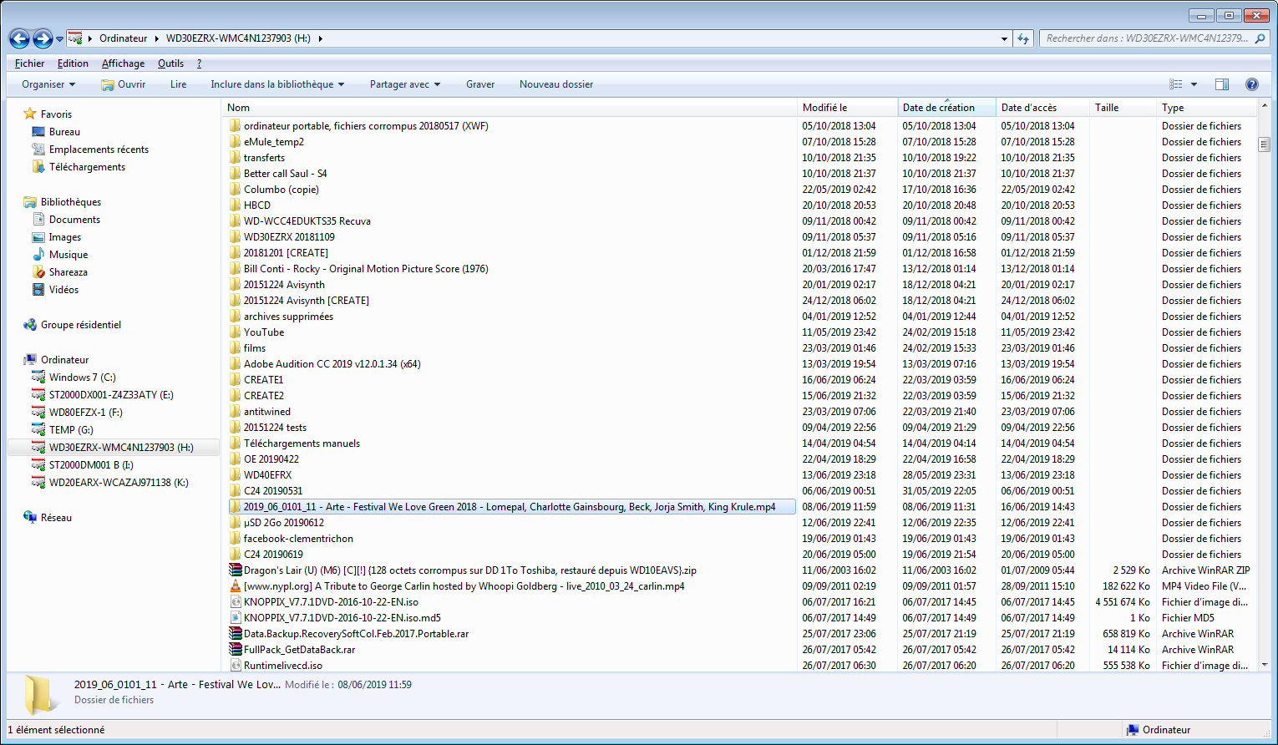The image size is (1278, 745).
Task: Click folder icon of Better call Saul - S4
Action: (x=236, y=174)
